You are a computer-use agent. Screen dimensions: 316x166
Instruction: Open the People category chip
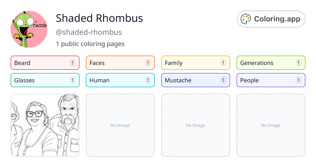[271, 80]
